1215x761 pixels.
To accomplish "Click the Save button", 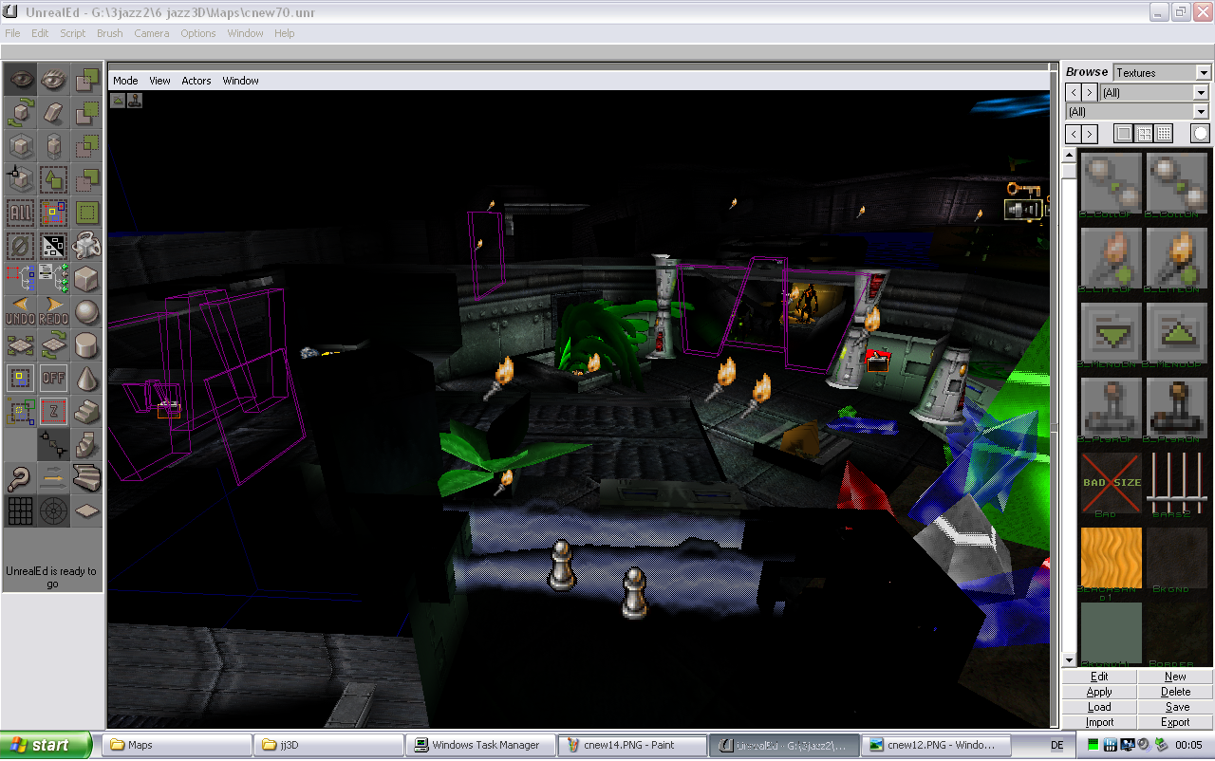I will [1175, 707].
